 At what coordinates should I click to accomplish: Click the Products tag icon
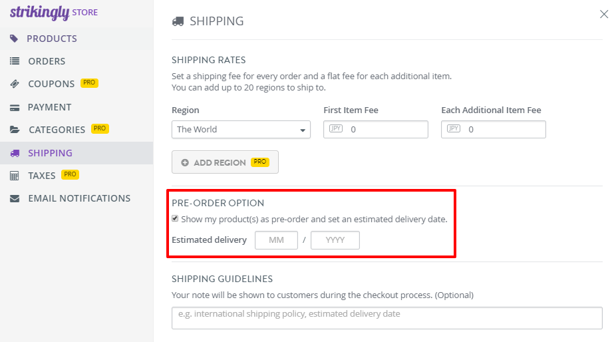14,39
